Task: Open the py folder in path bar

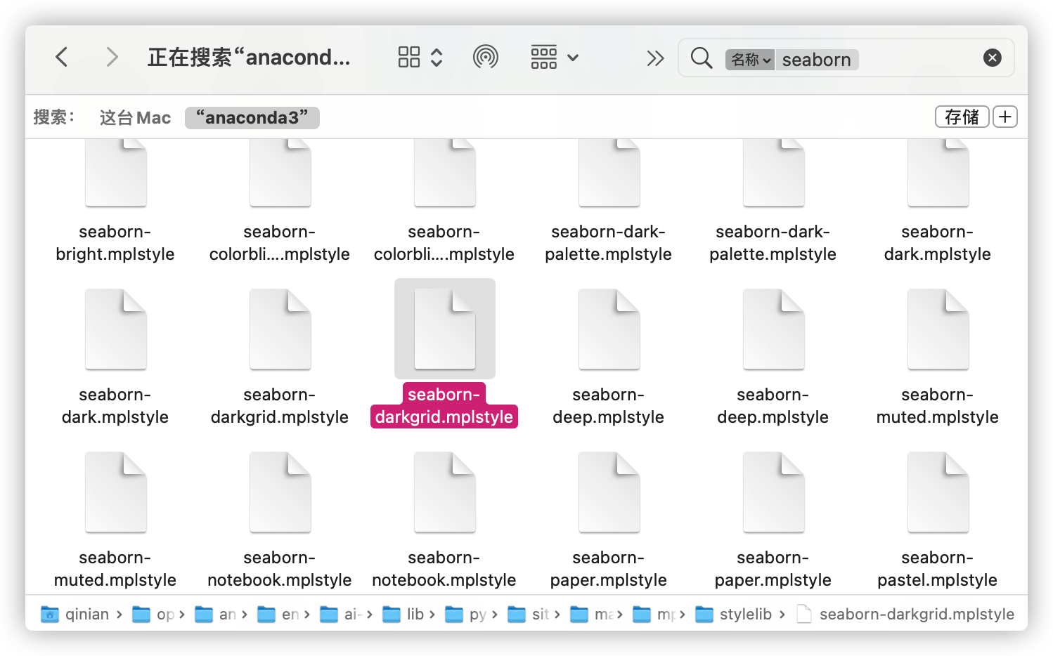Action: pyautogui.click(x=466, y=614)
